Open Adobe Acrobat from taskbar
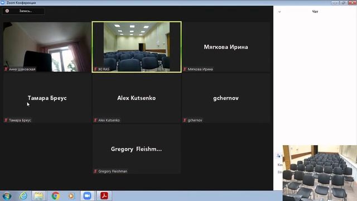 pyautogui.click(x=104, y=196)
